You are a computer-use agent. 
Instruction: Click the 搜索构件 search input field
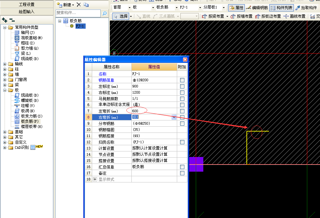[x=78, y=13]
